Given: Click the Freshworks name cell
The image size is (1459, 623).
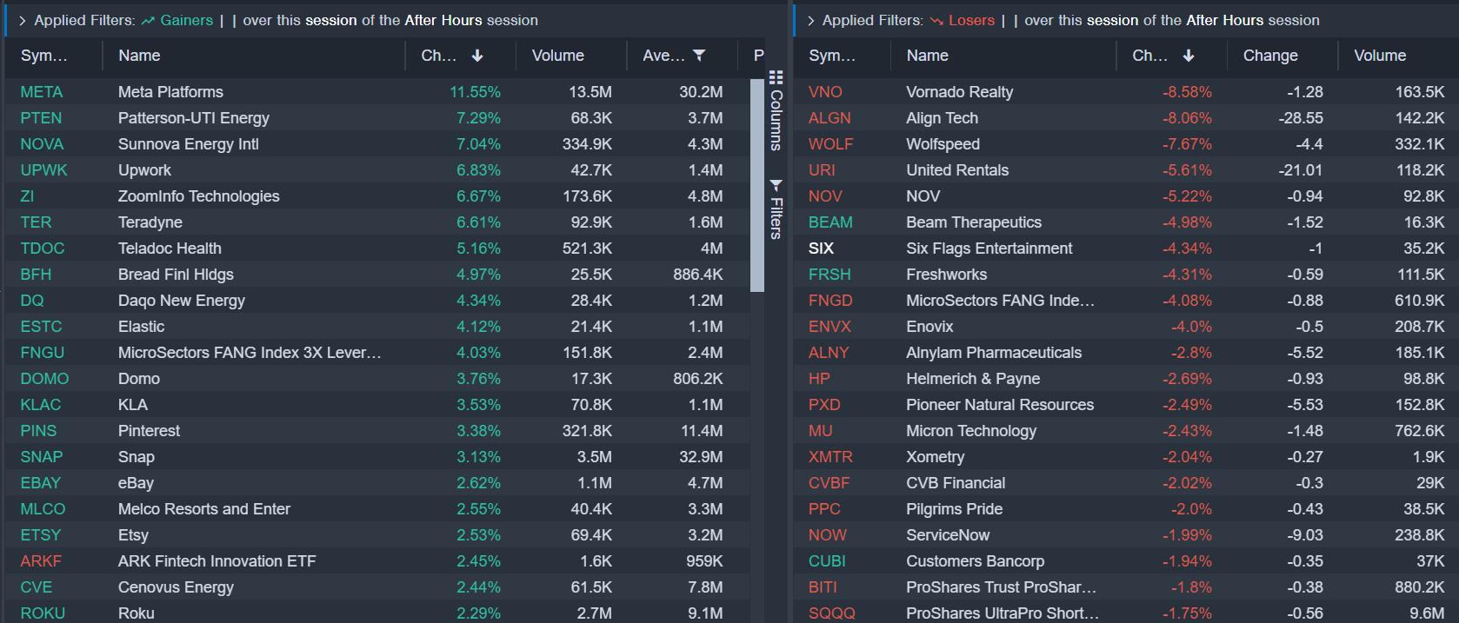Looking at the screenshot, I should pos(946,275).
